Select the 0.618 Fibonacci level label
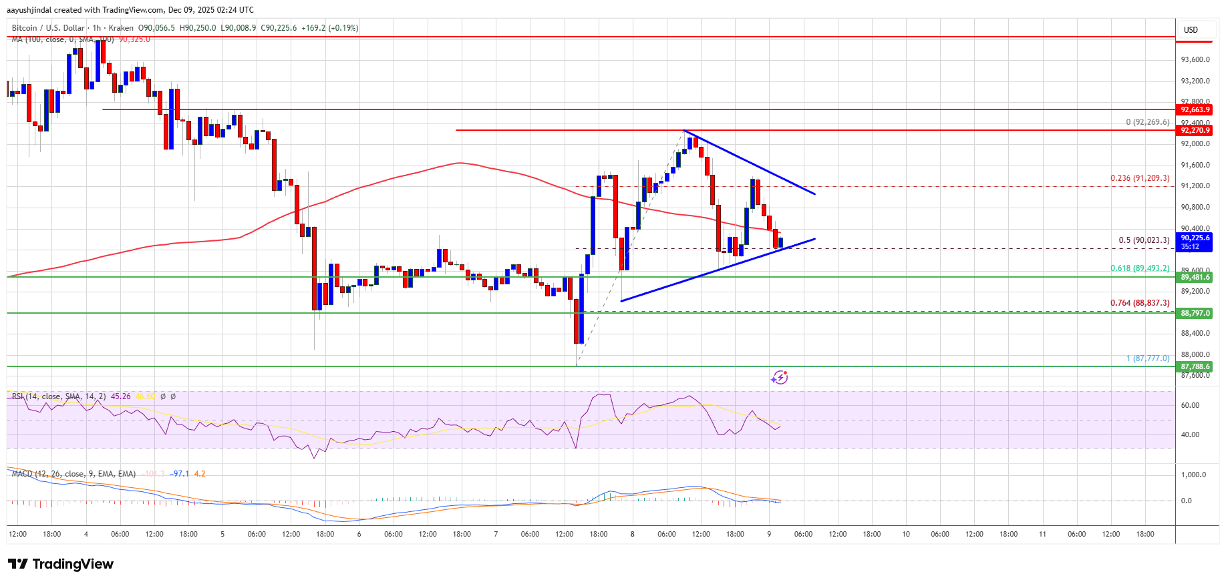 [1140, 268]
